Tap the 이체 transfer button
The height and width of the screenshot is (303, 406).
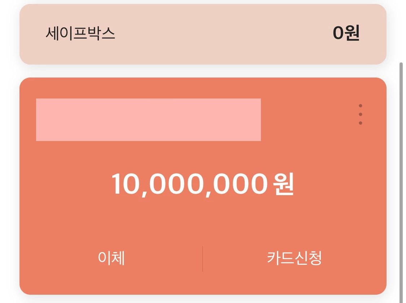tap(112, 258)
